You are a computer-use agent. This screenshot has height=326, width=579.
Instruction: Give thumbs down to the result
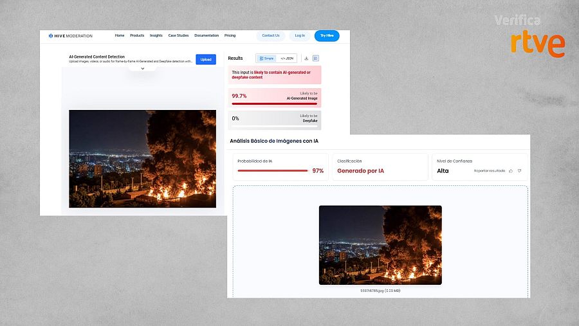pos(520,171)
